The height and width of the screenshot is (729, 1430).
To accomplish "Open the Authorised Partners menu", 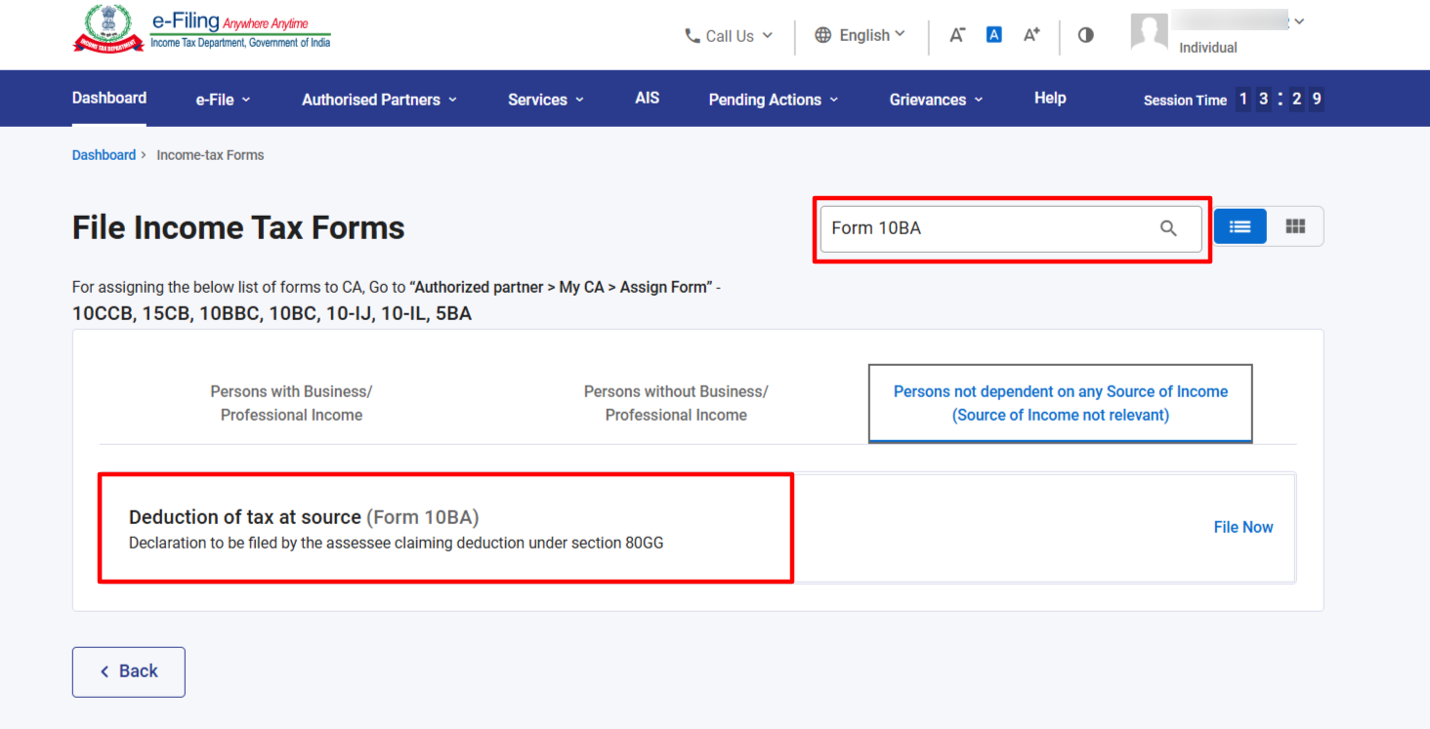I will (379, 100).
